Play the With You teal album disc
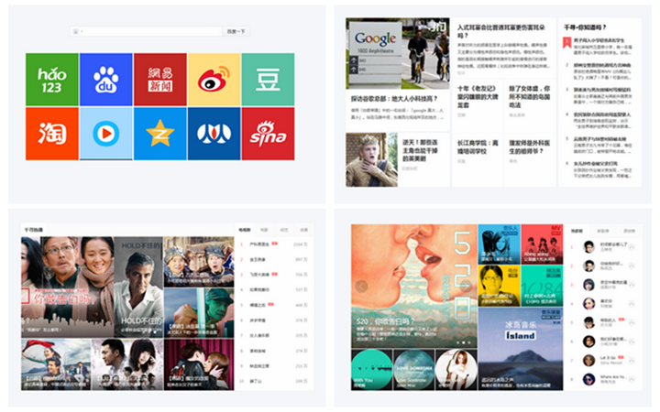 (x=372, y=370)
